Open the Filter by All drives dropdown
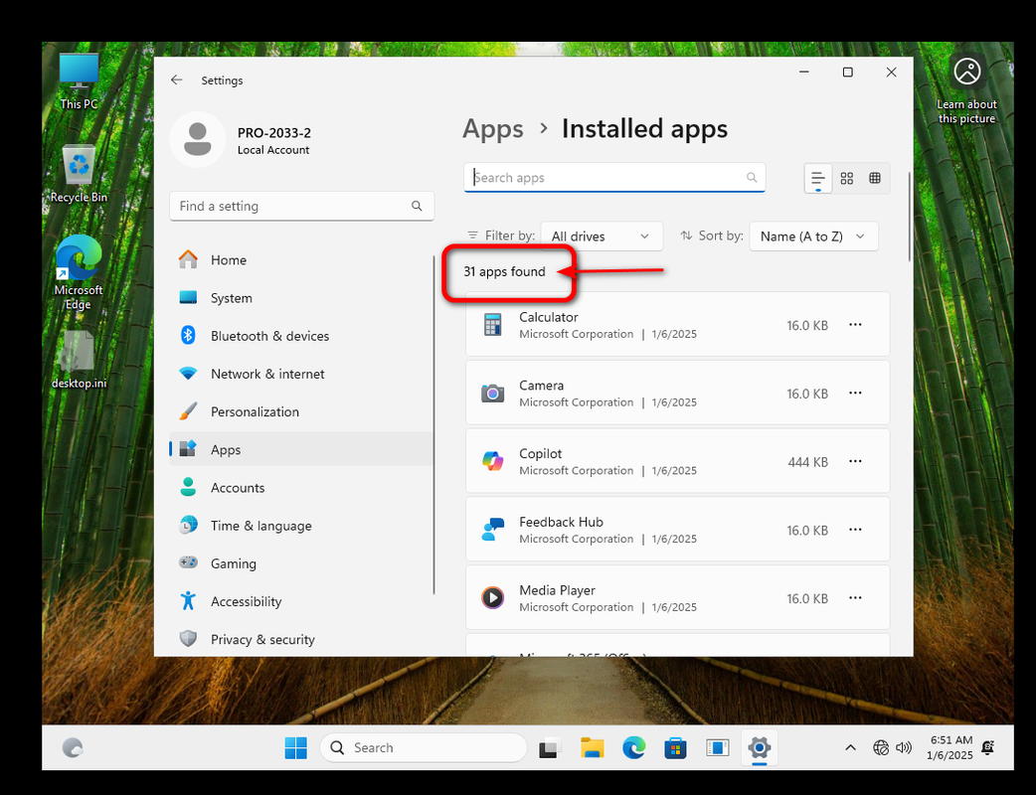This screenshot has height=795, width=1036. point(602,237)
